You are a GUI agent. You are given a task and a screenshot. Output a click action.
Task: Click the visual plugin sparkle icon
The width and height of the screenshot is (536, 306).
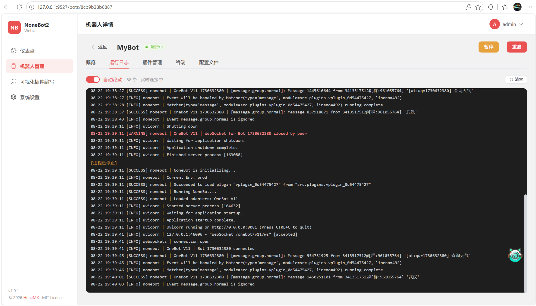pos(14,82)
